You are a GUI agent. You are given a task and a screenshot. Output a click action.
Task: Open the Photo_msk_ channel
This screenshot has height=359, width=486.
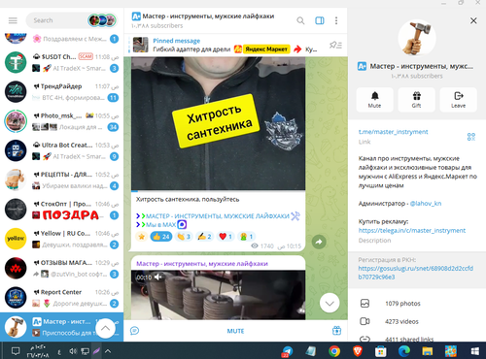tap(61, 121)
